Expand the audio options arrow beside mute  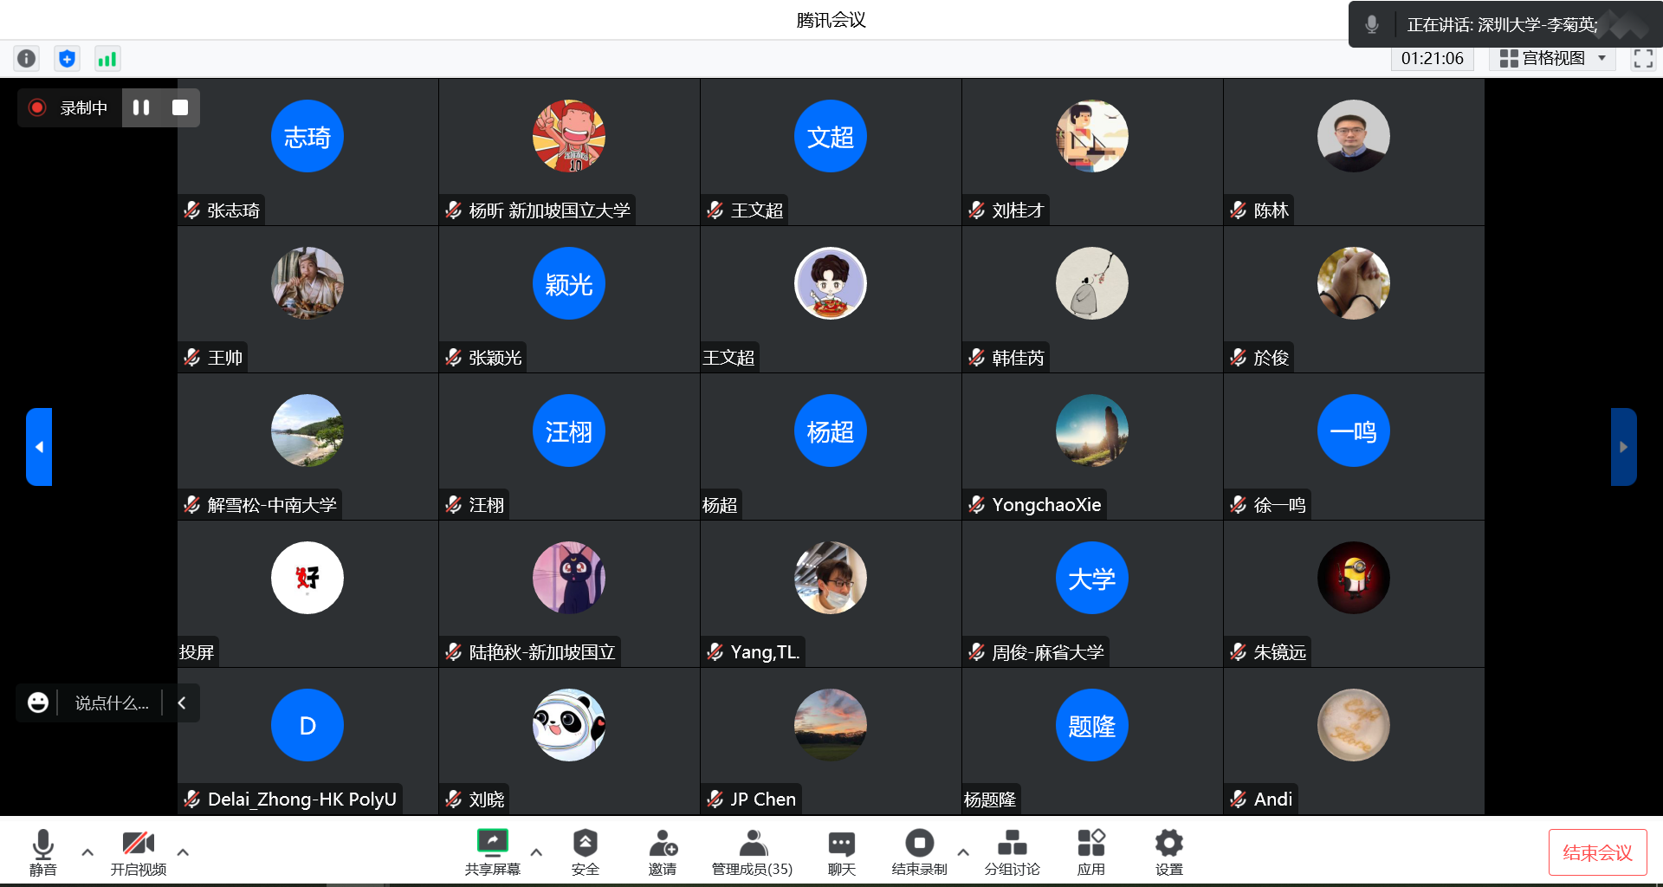click(87, 852)
